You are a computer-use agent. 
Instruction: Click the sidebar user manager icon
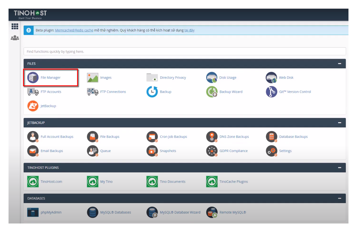point(15,38)
